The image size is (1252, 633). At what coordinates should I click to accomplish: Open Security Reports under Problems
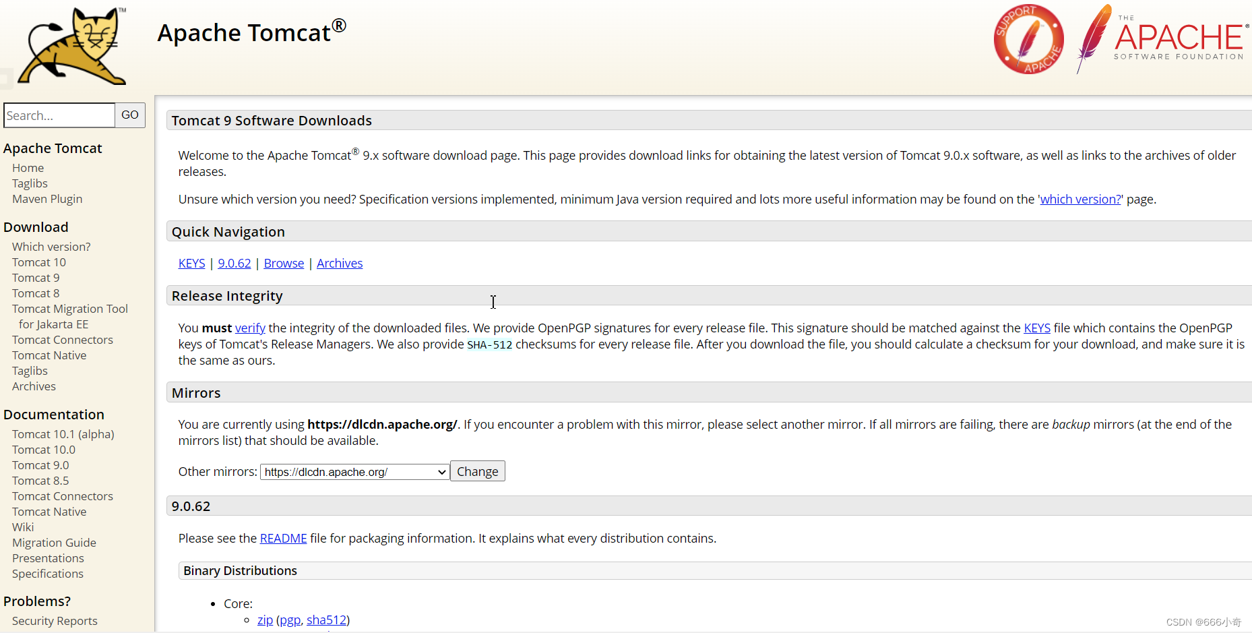(x=55, y=621)
